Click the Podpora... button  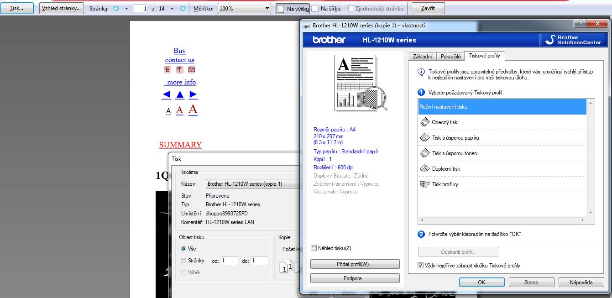point(355,278)
